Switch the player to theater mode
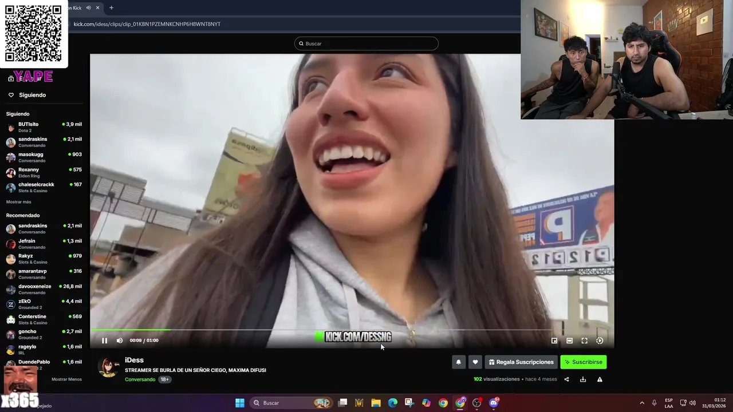This screenshot has height=412, width=733. tap(569, 340)
